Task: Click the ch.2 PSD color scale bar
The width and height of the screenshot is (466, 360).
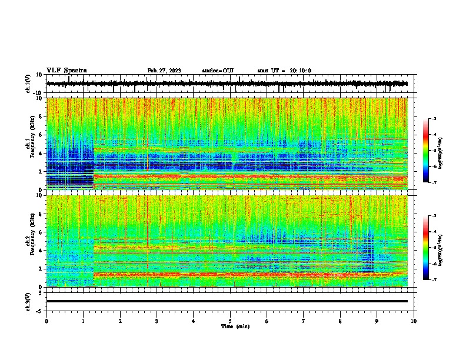Action: (x=426, y=248)
